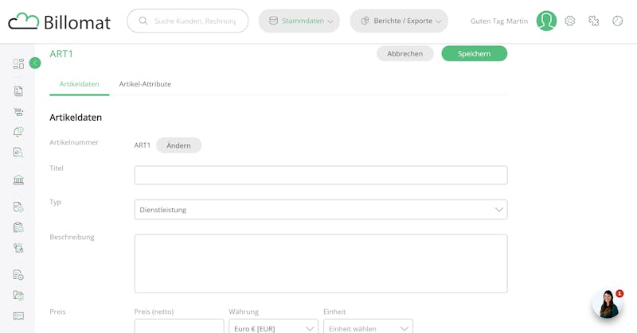Open the dashboard grid icon in sidebar

click(18, 64)
